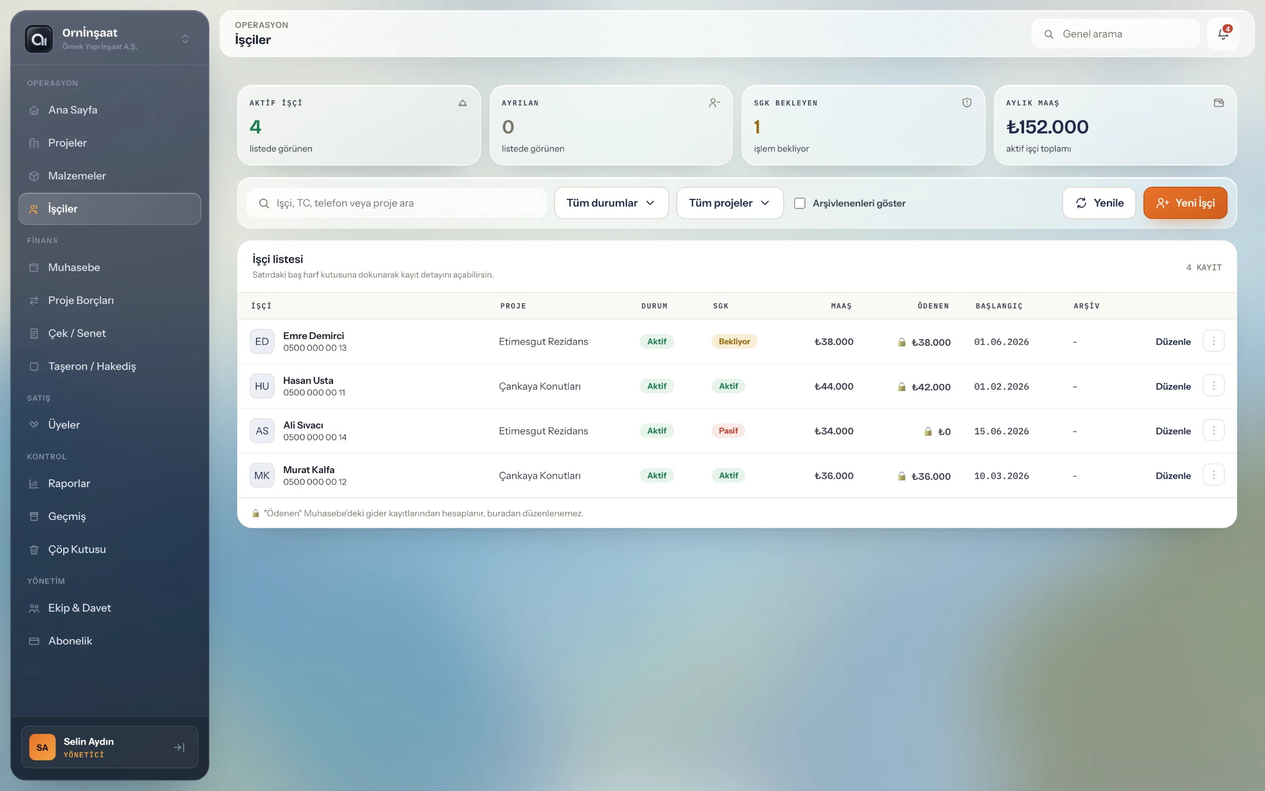Image resolution: width=1265 pixels, height=791 pixels.
Task: Open more options for Ali Sıvacı row
Action: pos(1213,430)
